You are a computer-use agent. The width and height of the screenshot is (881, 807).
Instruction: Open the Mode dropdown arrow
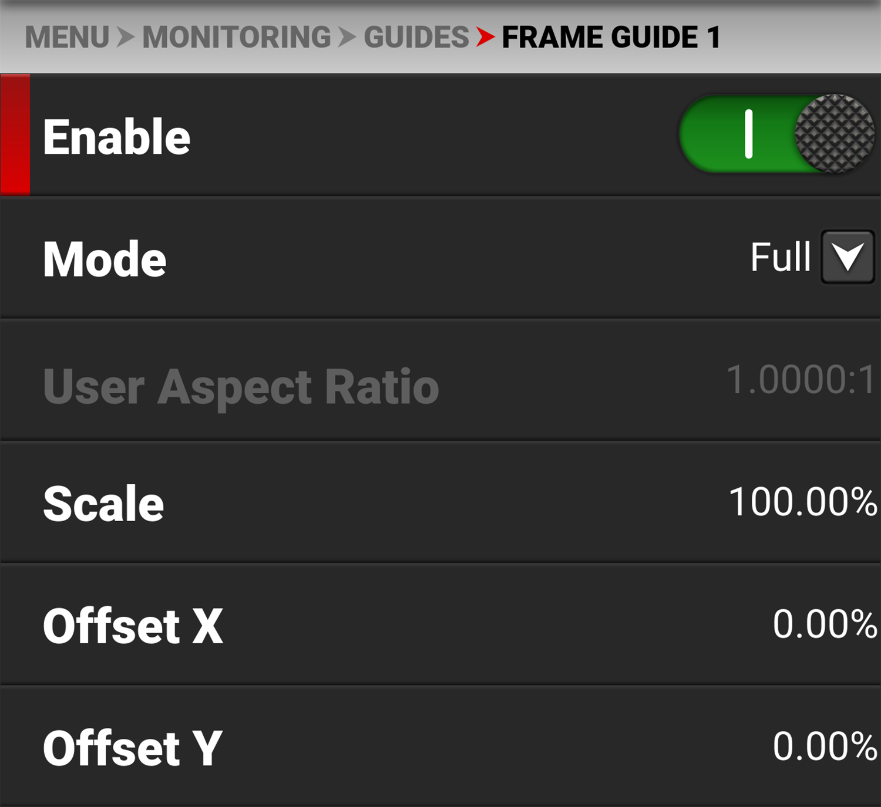pos(848,257)
